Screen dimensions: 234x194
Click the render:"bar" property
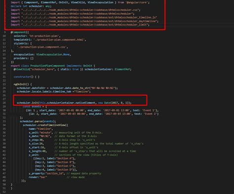(38, 177)
